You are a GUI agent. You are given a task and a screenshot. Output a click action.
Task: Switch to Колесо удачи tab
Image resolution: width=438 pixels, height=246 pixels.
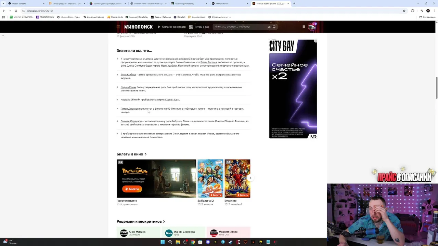click(x=107, y=3)
